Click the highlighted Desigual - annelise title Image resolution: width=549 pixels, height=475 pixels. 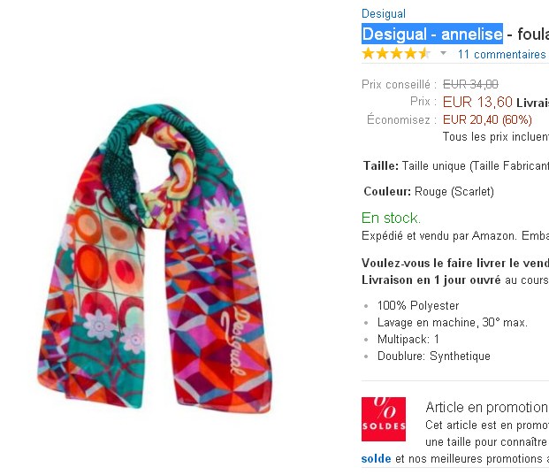[x=432, y=34]
